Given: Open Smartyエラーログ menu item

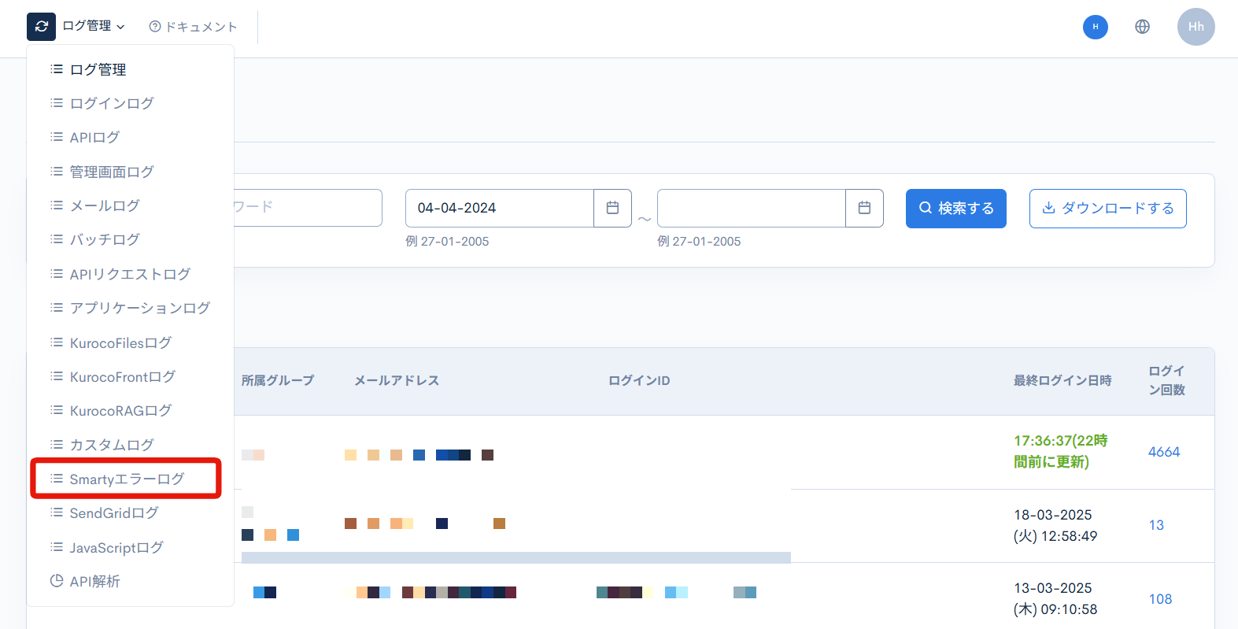Looking at the screenshot, I should coord(126,479).
